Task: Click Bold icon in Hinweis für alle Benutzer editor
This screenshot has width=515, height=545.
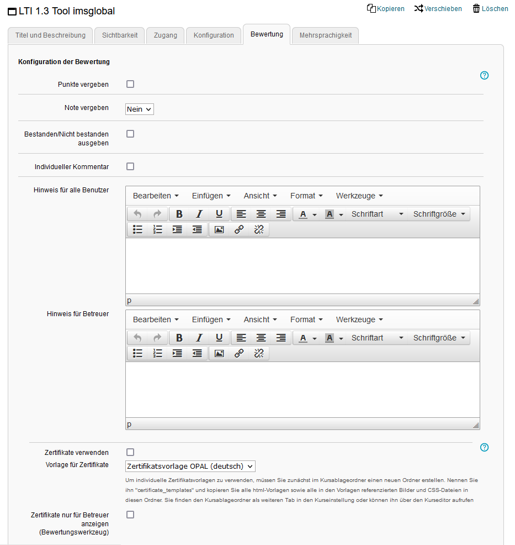Action: [179, 214]
